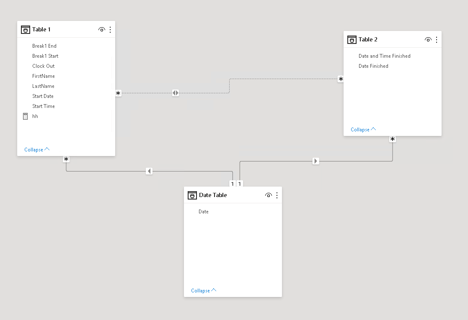Select left-pointing filter arrow on Table 1 relationship
Screen dimensions: 468x320
point(149,171)
